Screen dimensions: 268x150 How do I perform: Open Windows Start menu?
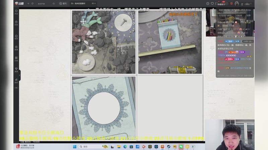point(75,147)
